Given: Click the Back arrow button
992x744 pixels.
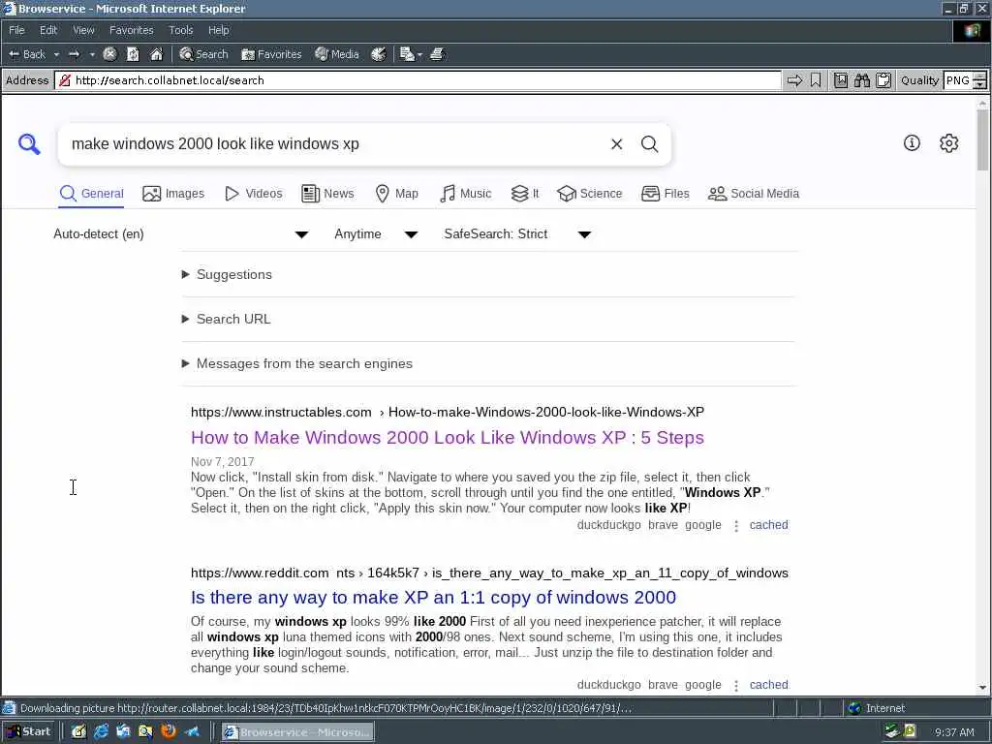Looking at the screenshot, I should point(26,54).
